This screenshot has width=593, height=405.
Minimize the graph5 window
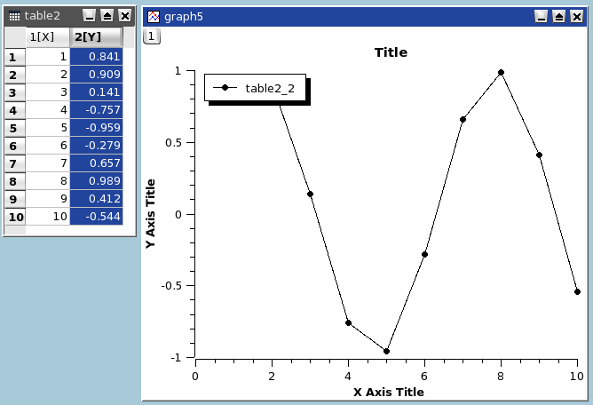542,16
